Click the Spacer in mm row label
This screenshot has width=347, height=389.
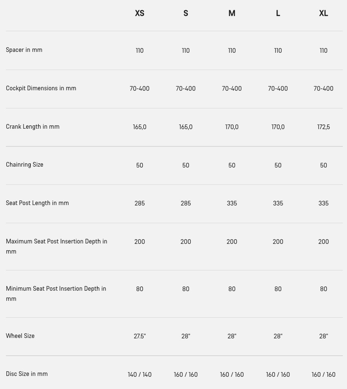pyautogui.click(x=24, y=50)
